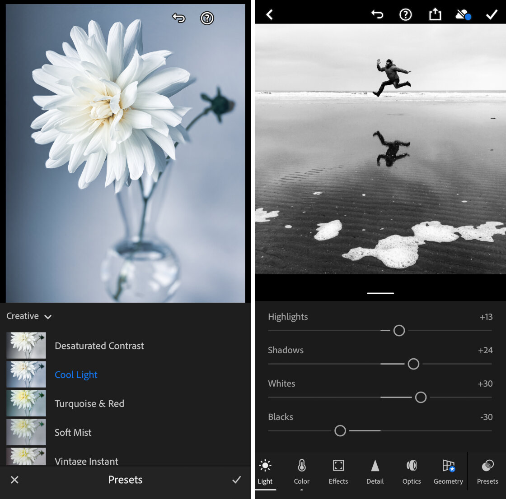Click the Blacks slider handle
This screenshot has width=506, height=499.
pyautogui.click(x=340, y=431)
